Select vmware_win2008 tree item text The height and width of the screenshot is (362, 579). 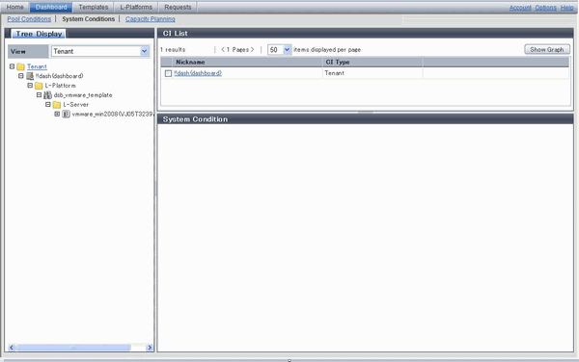click(x=112, y=115)
